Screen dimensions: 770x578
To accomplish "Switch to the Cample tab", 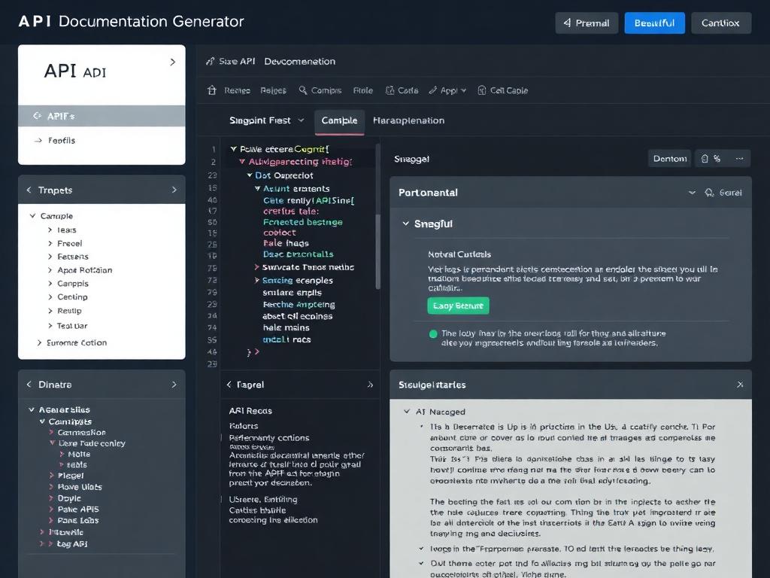I will [x=339, y=121].
